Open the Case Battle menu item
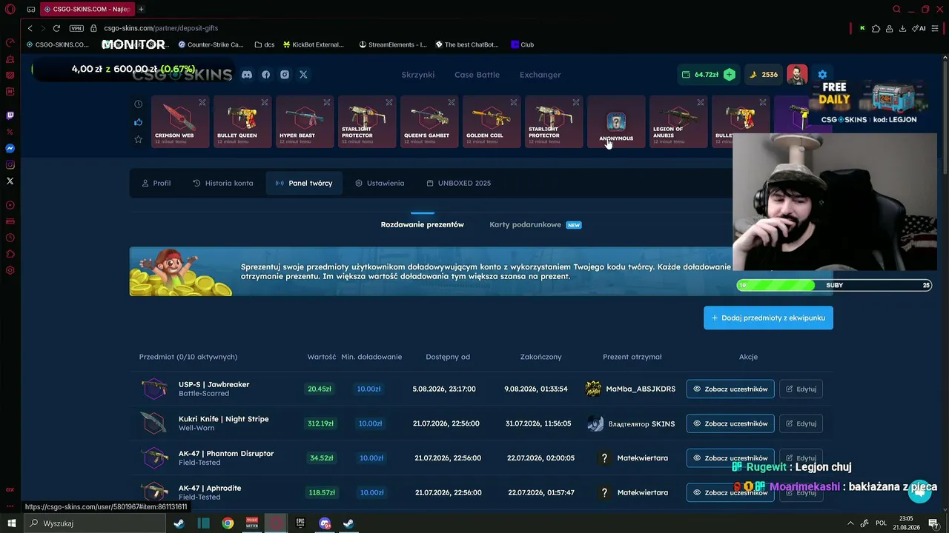 [477, 75]
